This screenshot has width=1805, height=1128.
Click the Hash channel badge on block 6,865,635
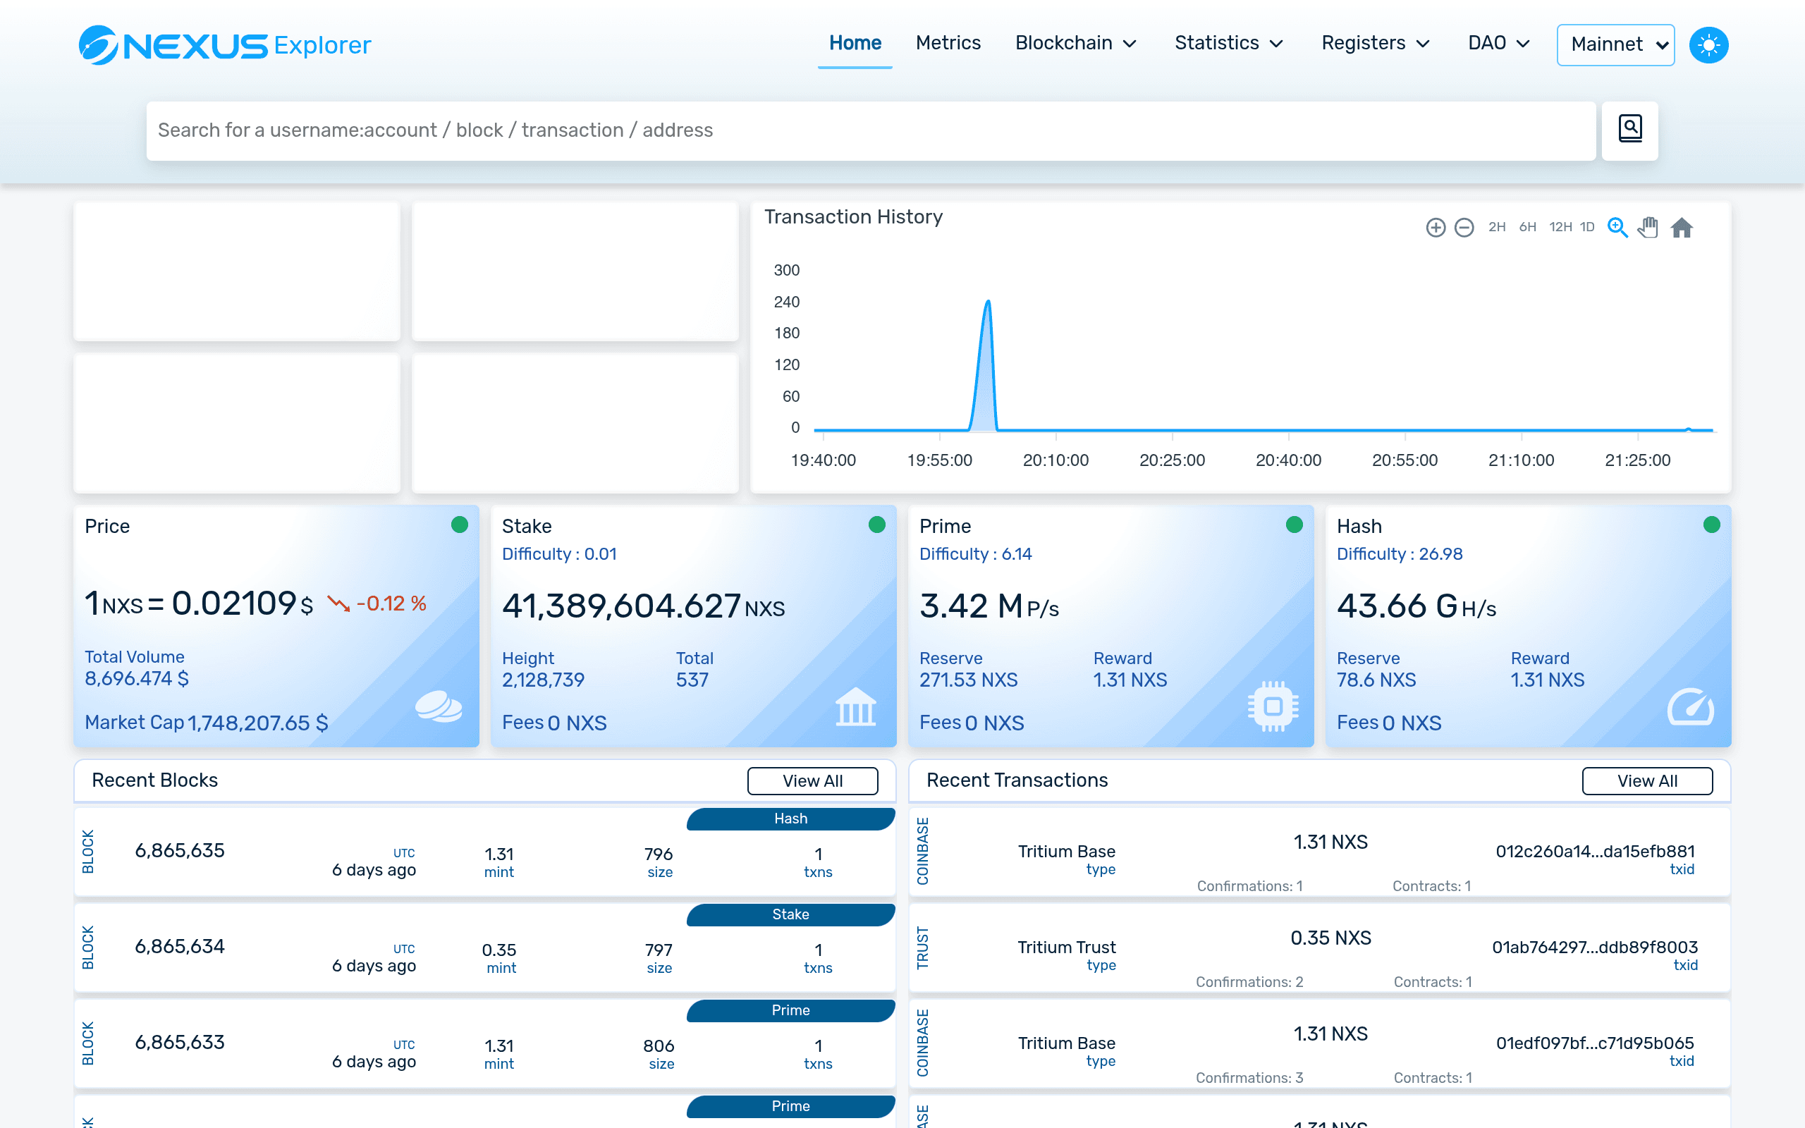pos(790,819)
